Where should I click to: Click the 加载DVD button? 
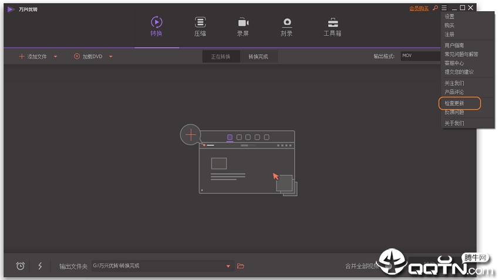pos(88,56)
